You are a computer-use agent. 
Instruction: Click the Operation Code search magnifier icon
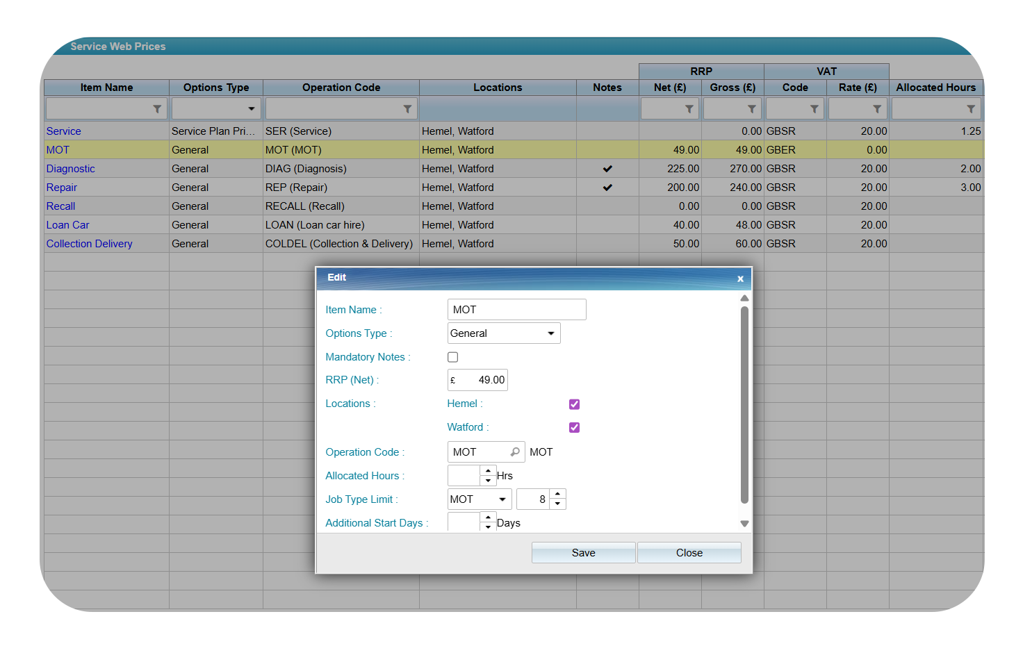pos(515,452)
